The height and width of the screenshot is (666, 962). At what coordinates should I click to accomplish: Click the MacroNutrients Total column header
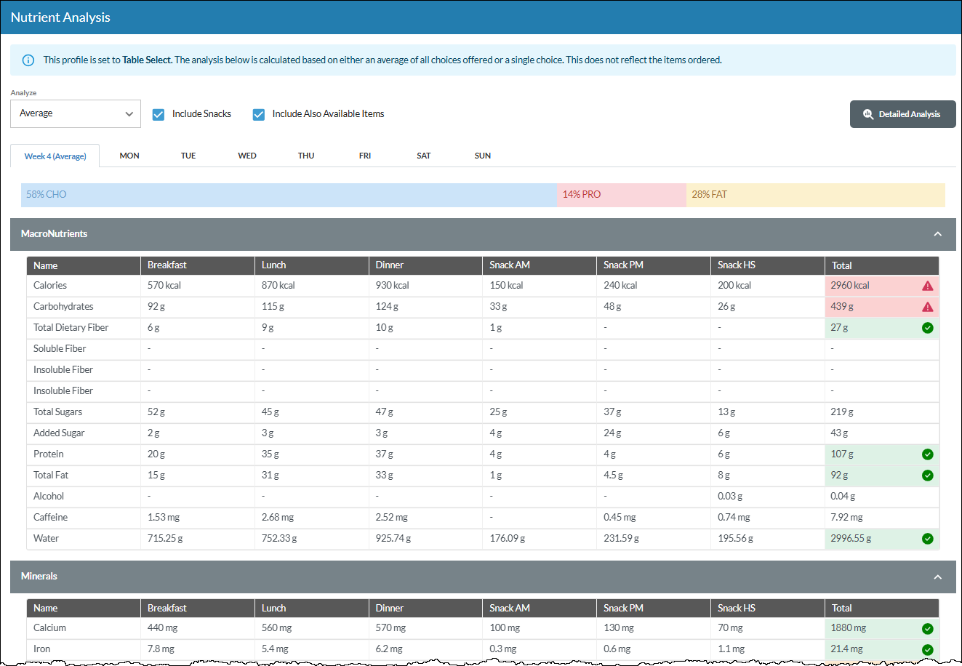pyautogui.click(x=882, y=265)
